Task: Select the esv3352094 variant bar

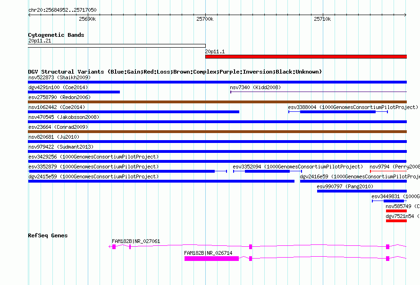Action: pos(268,171)
